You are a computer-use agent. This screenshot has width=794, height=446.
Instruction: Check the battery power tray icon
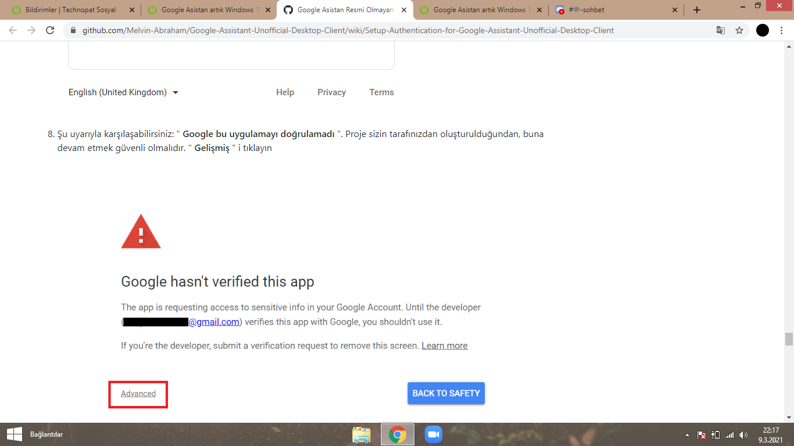point(716,435)
